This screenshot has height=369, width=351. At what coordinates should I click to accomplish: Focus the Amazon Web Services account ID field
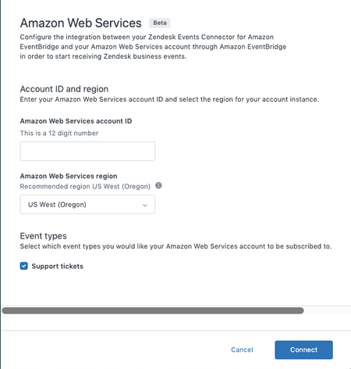(x=87, y=151)
